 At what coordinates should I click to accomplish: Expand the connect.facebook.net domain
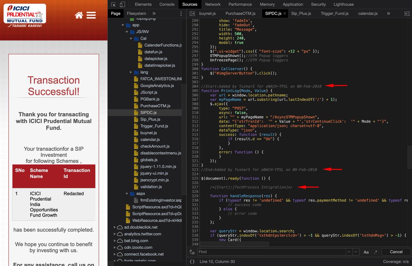click(115, 254)
